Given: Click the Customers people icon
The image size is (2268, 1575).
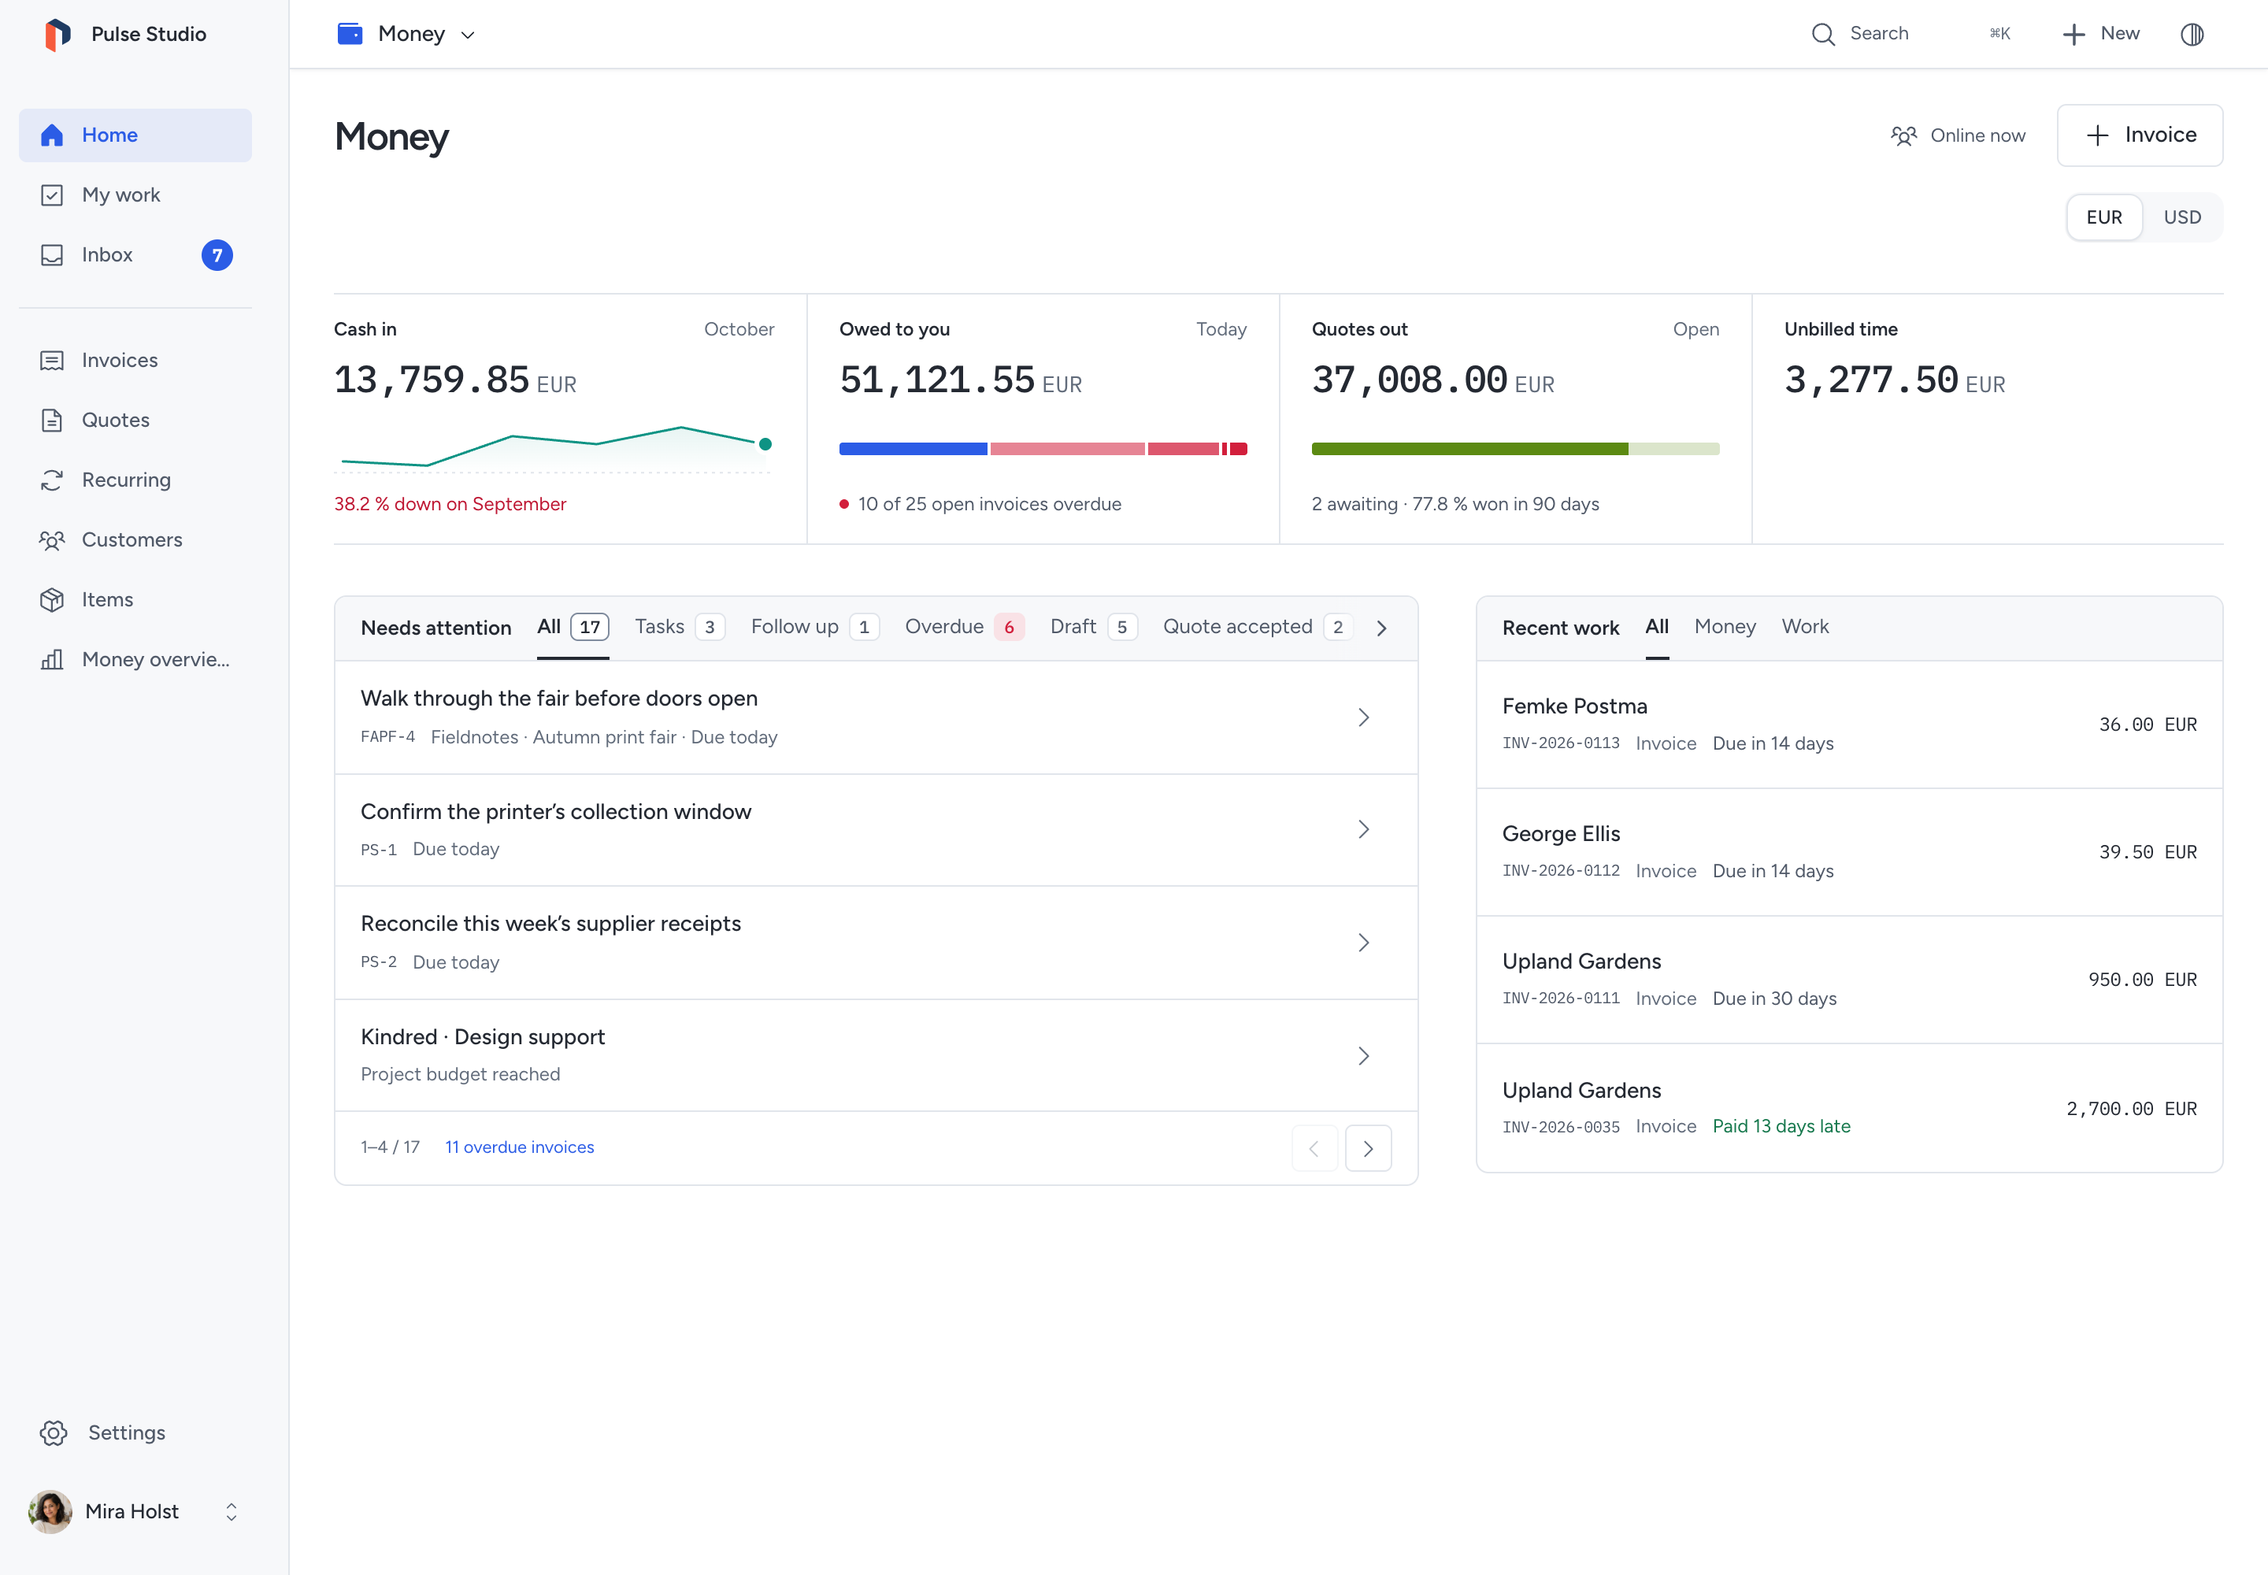Looking at the screenshot, I should (x=52, y=539).
